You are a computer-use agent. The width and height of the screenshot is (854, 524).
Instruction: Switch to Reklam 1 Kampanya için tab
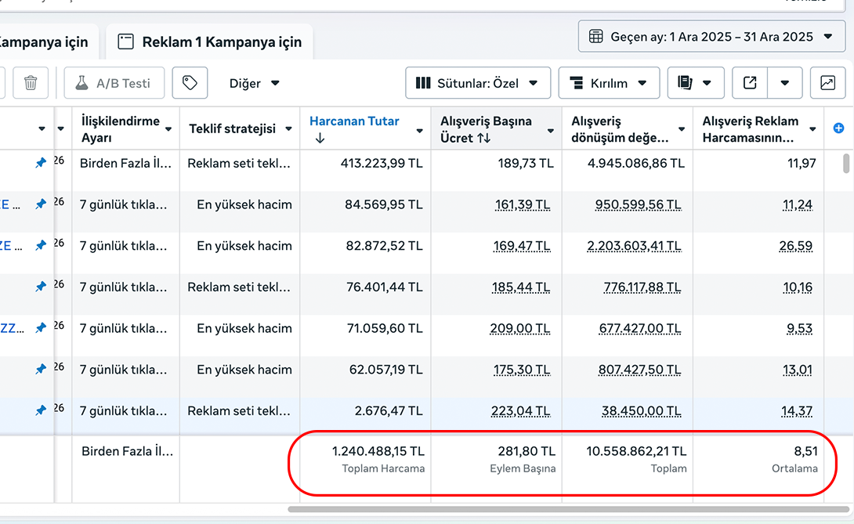tap(210, 42)
